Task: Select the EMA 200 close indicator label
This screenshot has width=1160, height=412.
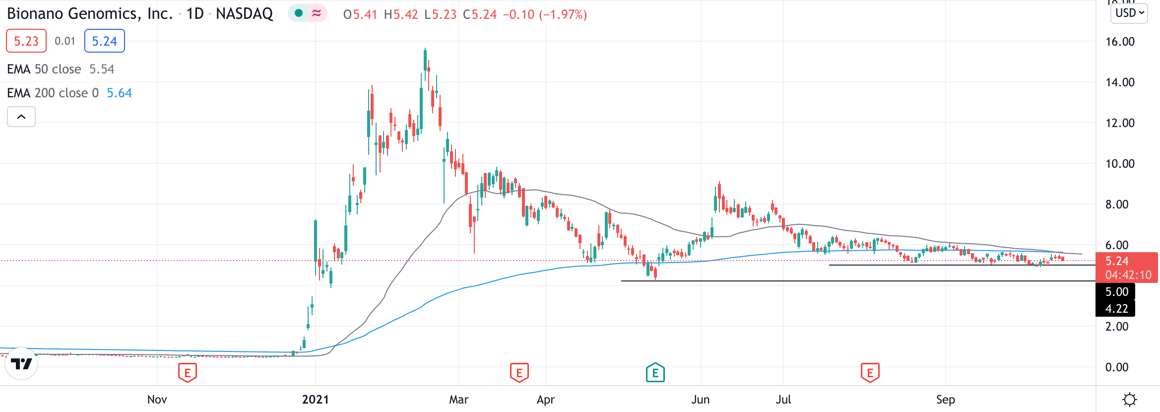Action: click(x=53, y=93)
